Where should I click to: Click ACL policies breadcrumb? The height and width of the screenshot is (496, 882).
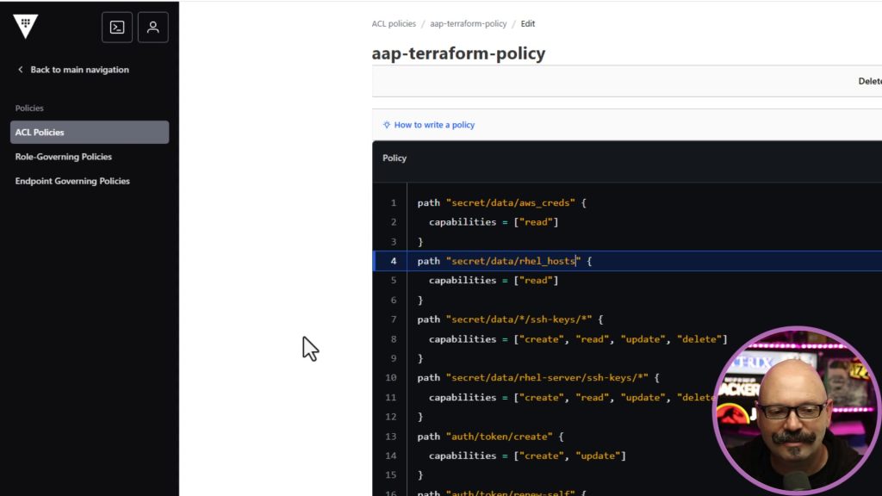click(x=394, y=23)
